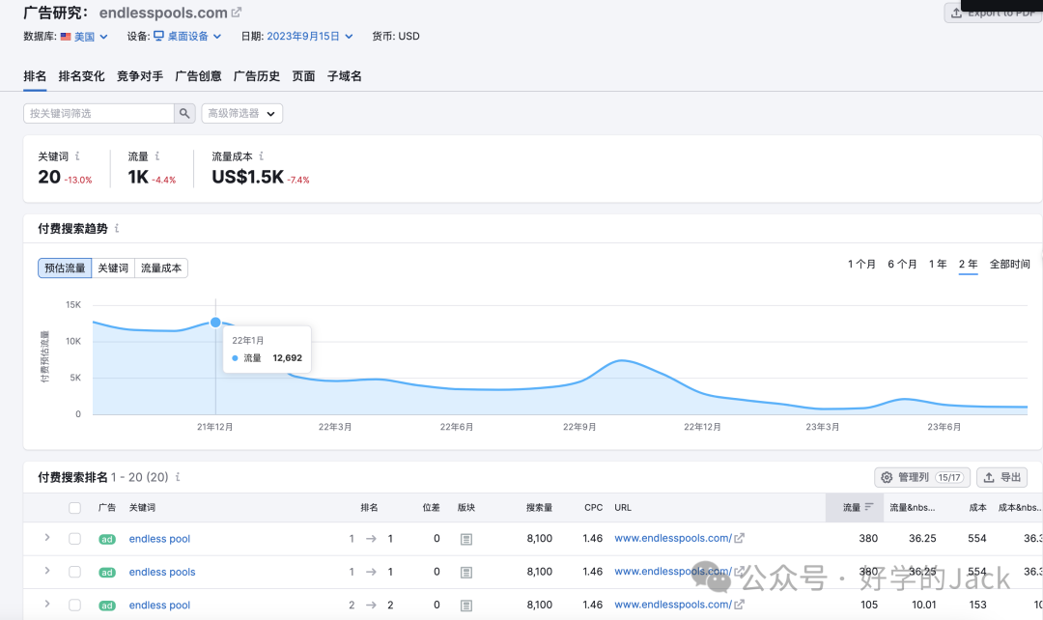Click the highlighted 22年1月 chart data point
Image resolution: width=1043 pixels, height=620 pixels.
(x=215, y=323)
